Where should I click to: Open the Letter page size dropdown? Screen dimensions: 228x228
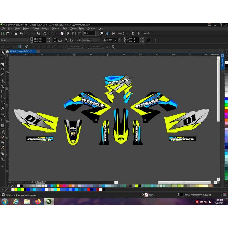27,40
